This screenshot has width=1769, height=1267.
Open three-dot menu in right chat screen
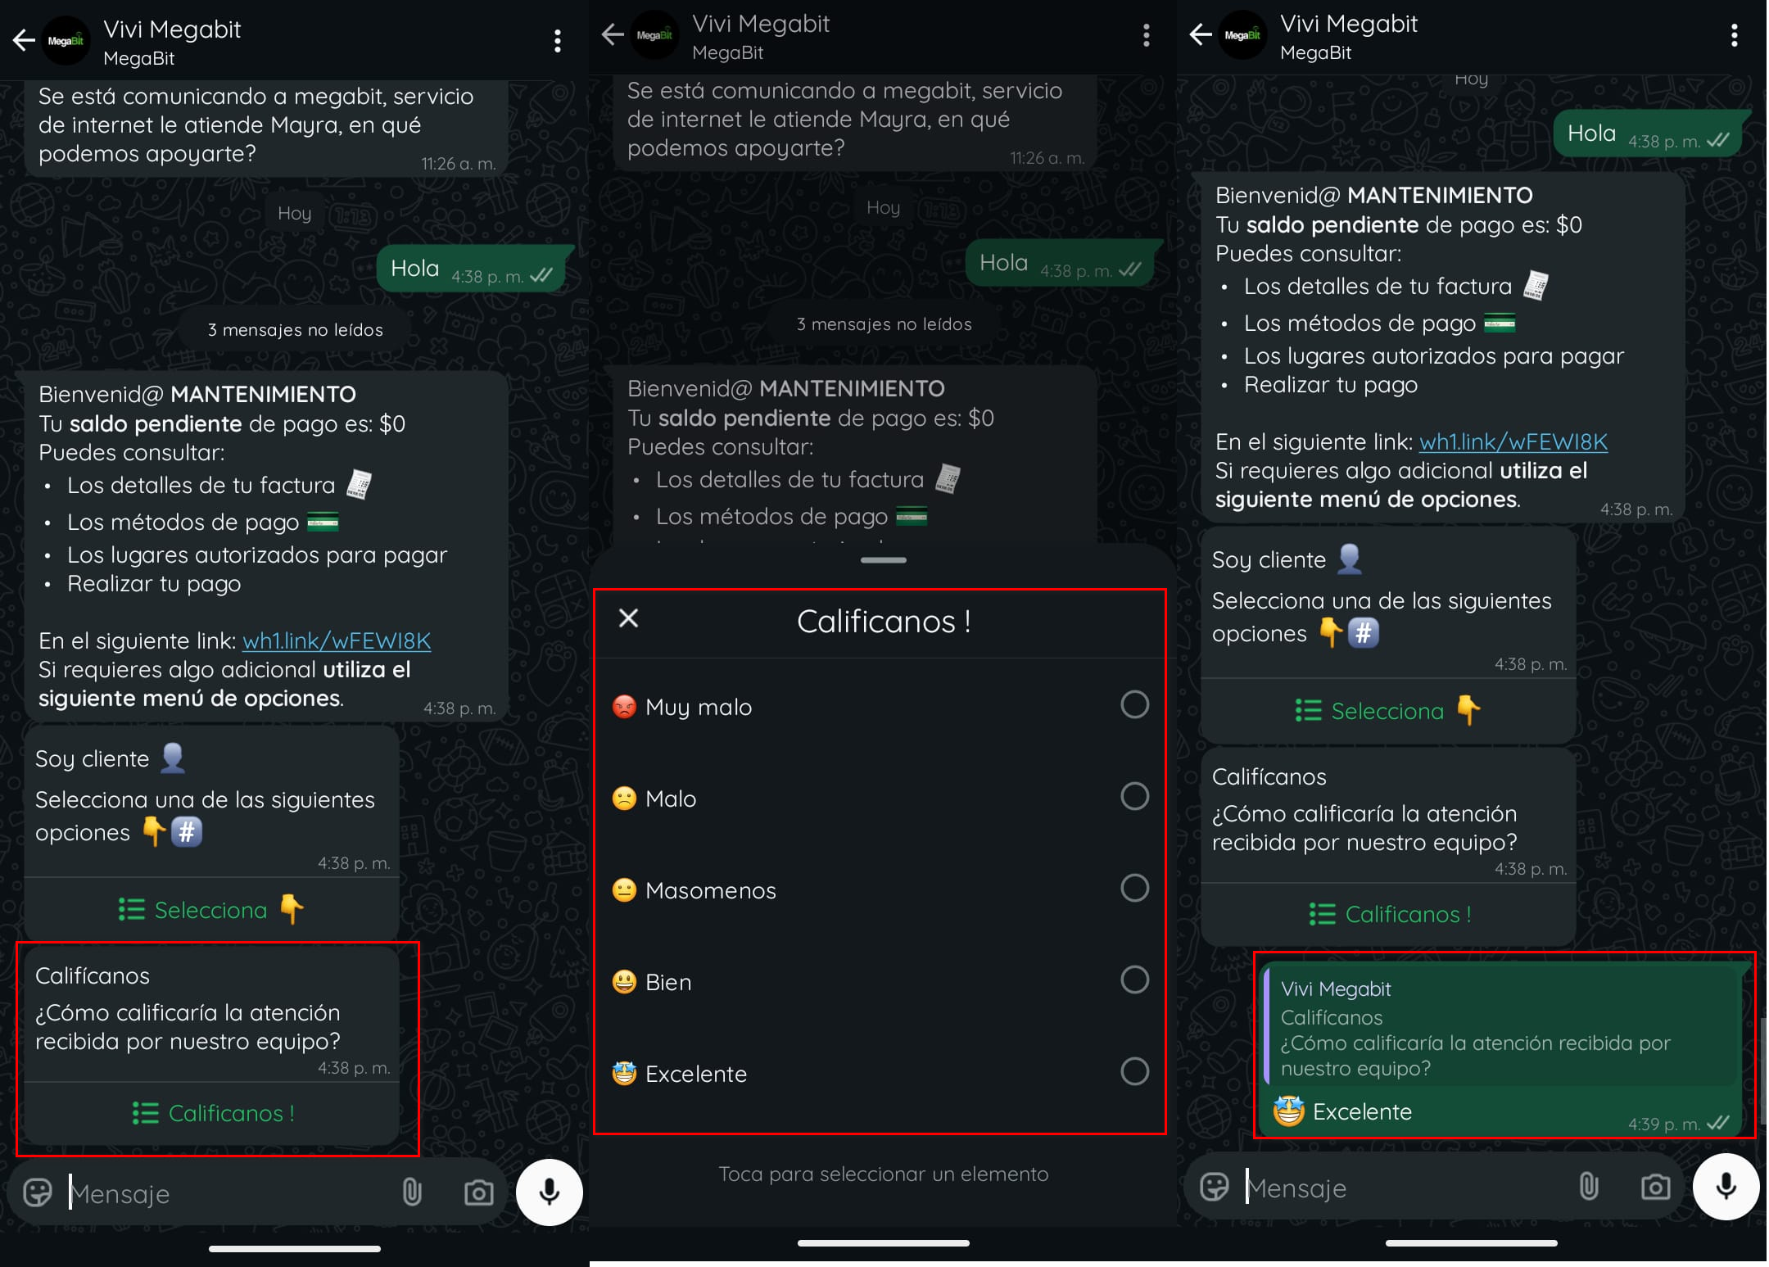[1734, 35]
